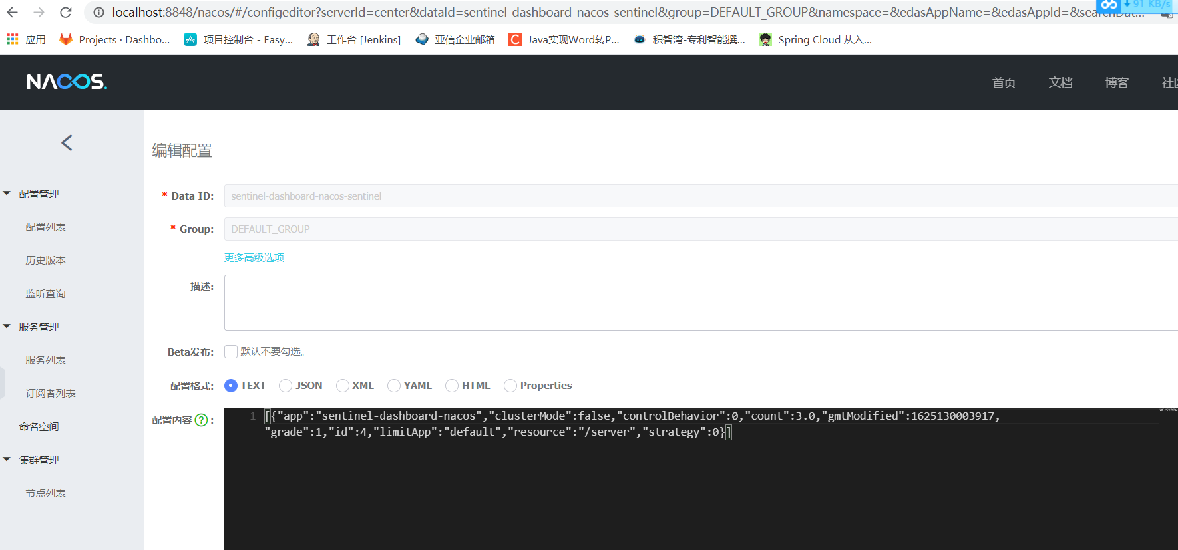Viewport: 1178px width, 550px height.
Task: Open the apps grid bookmark icon
Action: [x=13, y=39]
